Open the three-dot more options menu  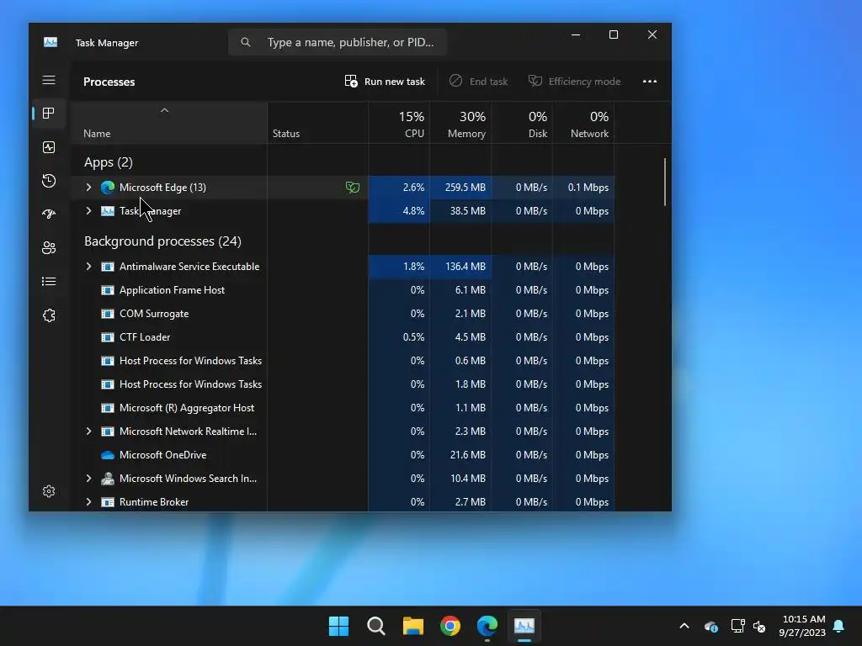[650, 82]
